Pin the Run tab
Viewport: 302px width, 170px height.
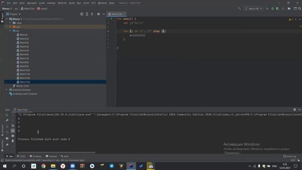[x=7, y=145]
